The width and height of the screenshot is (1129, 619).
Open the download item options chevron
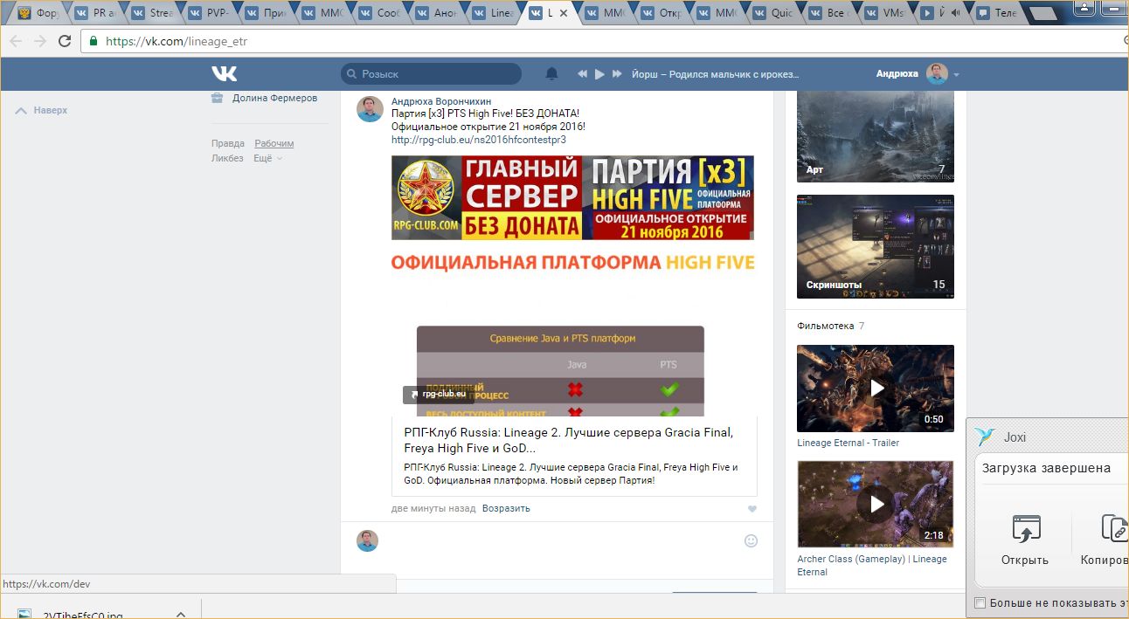181,615
